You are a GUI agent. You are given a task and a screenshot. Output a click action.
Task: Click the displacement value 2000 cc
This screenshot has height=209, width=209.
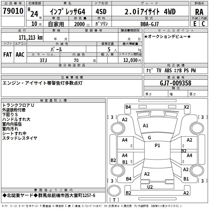(82, 24)
